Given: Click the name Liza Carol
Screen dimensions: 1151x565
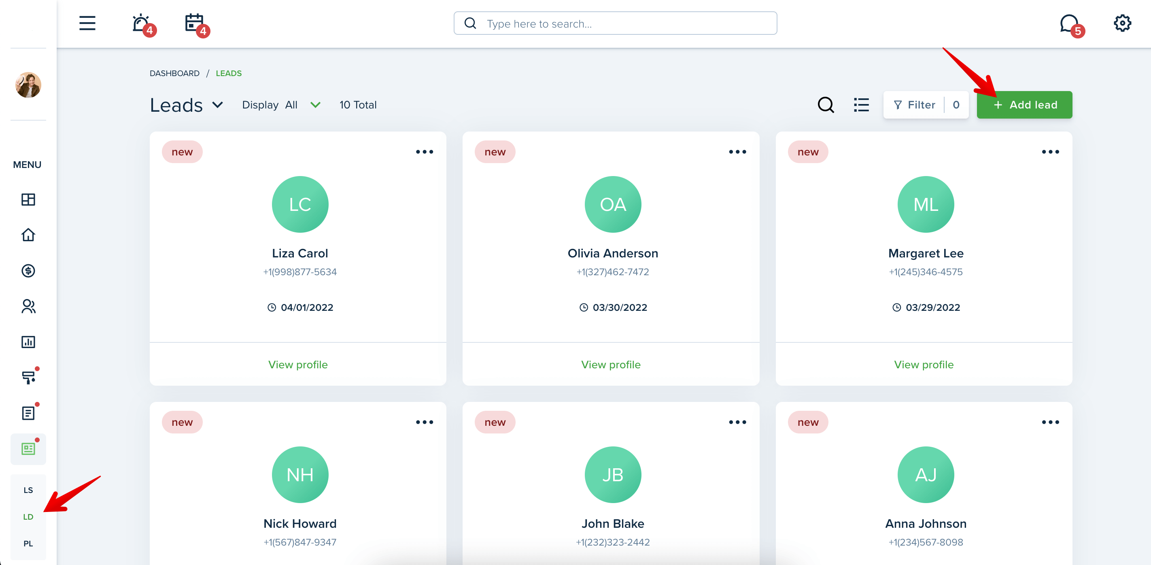Looking at the screenshot, I should (x=300, y=253).
